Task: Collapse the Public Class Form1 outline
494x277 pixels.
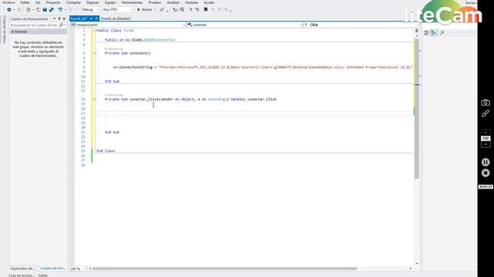Action: pyautogui.click(x=94, y=31)
